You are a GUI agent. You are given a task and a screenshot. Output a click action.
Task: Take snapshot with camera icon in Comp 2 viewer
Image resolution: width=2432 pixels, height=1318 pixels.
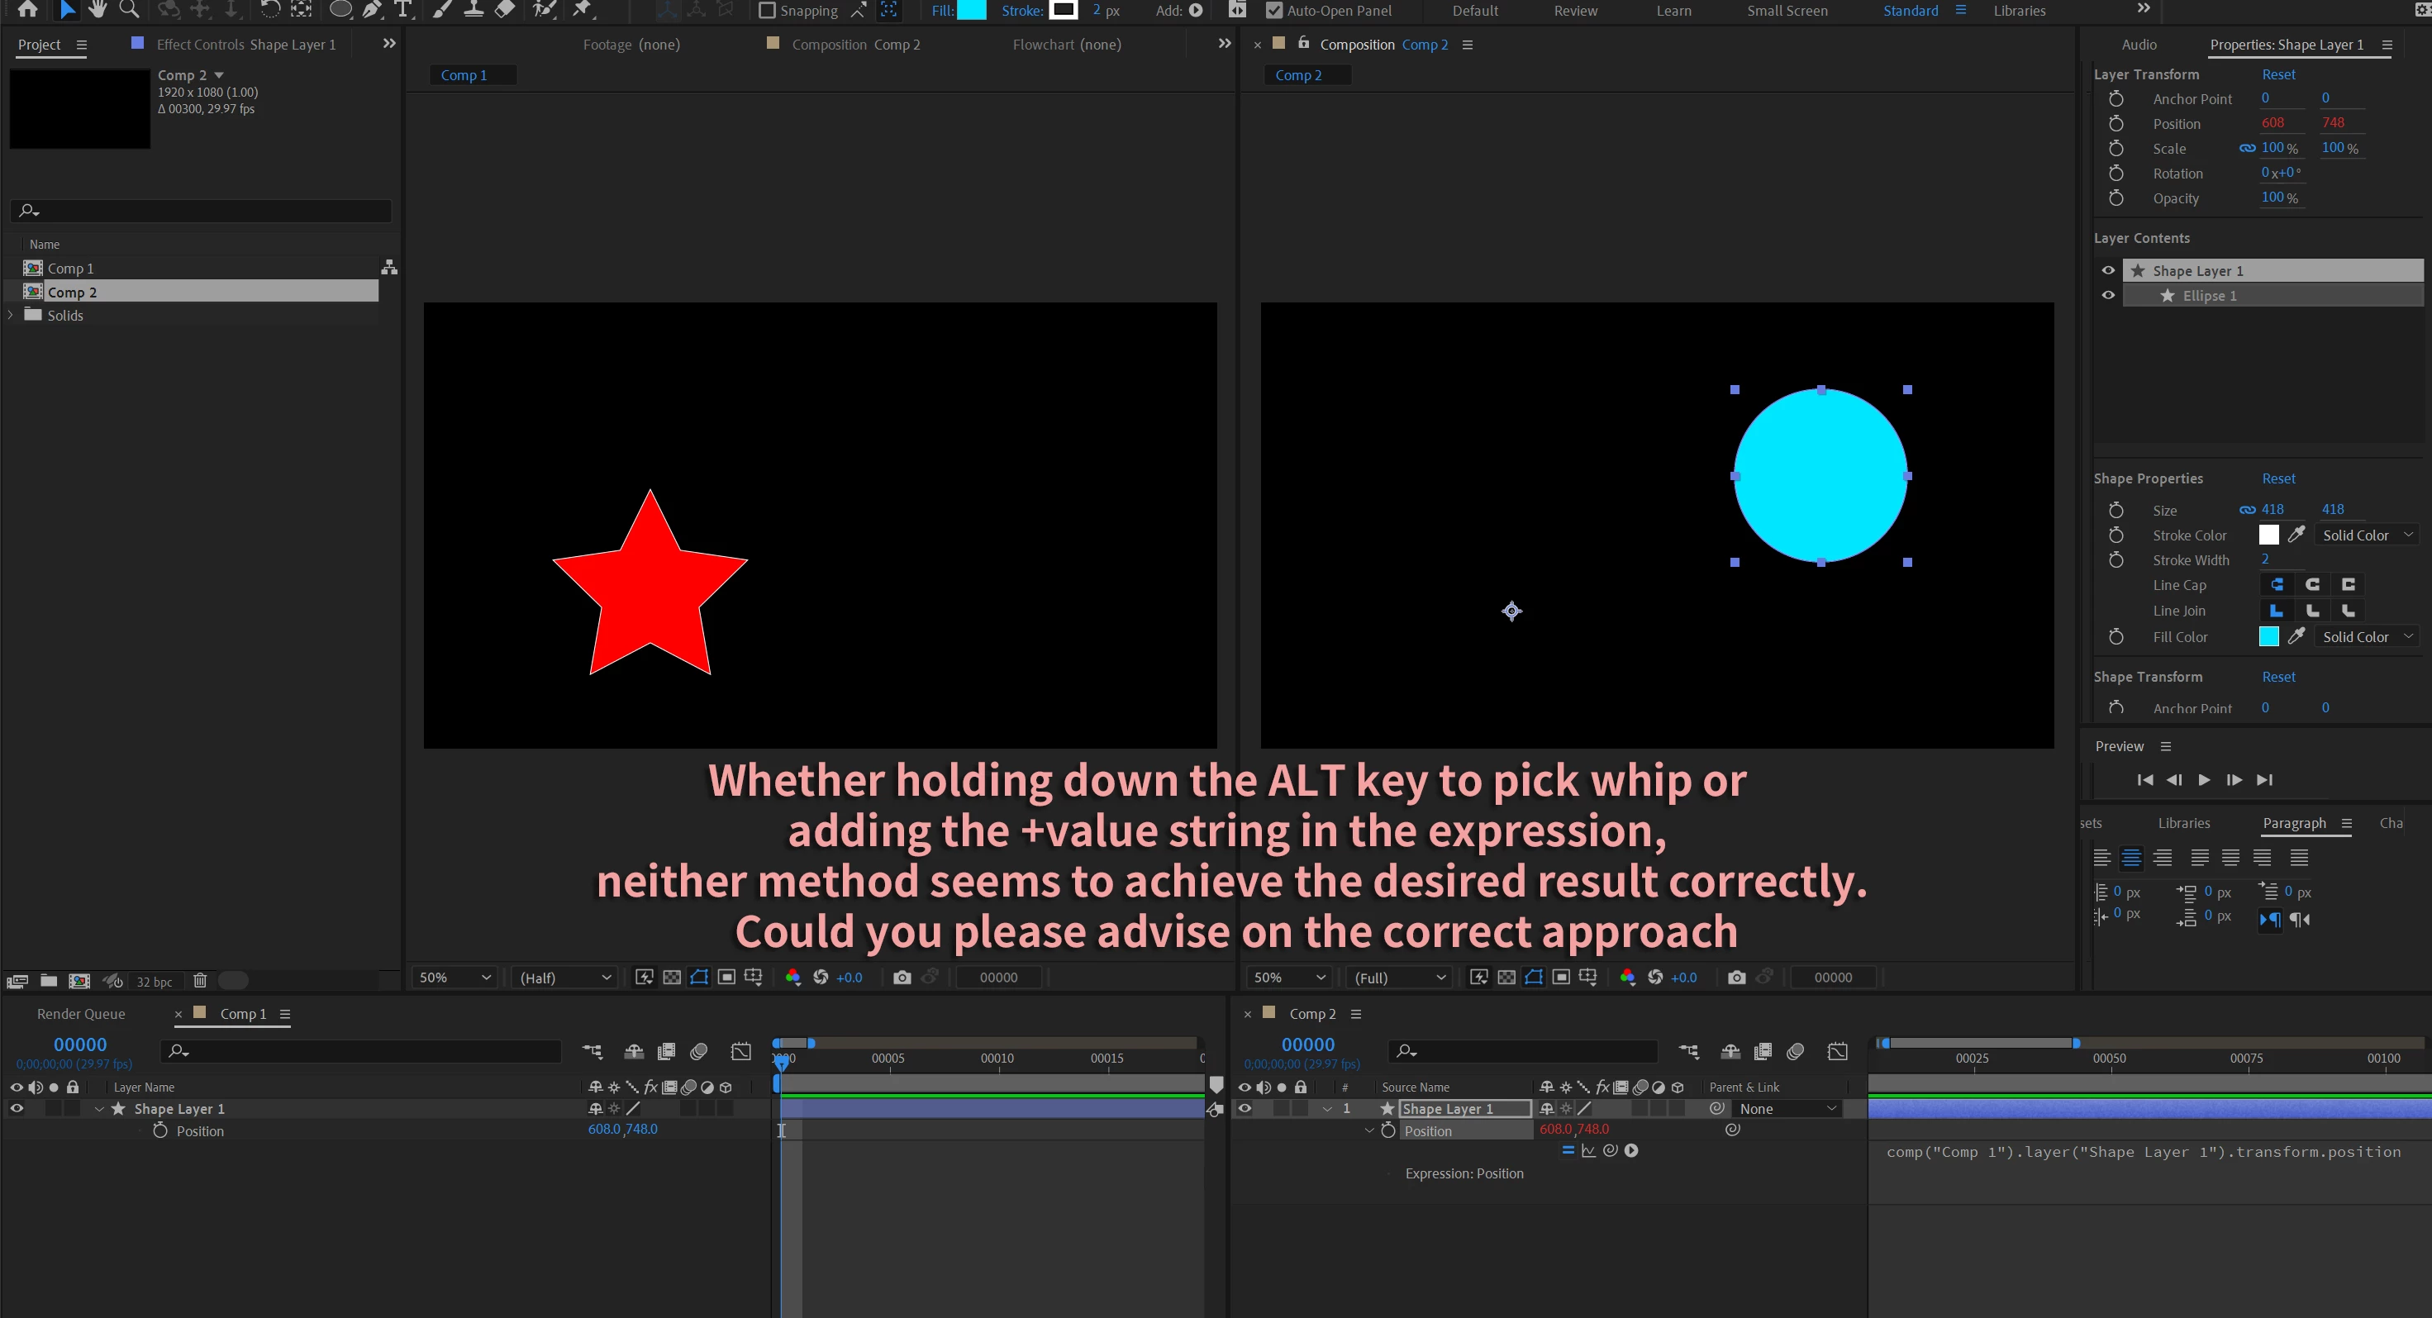1736,978
